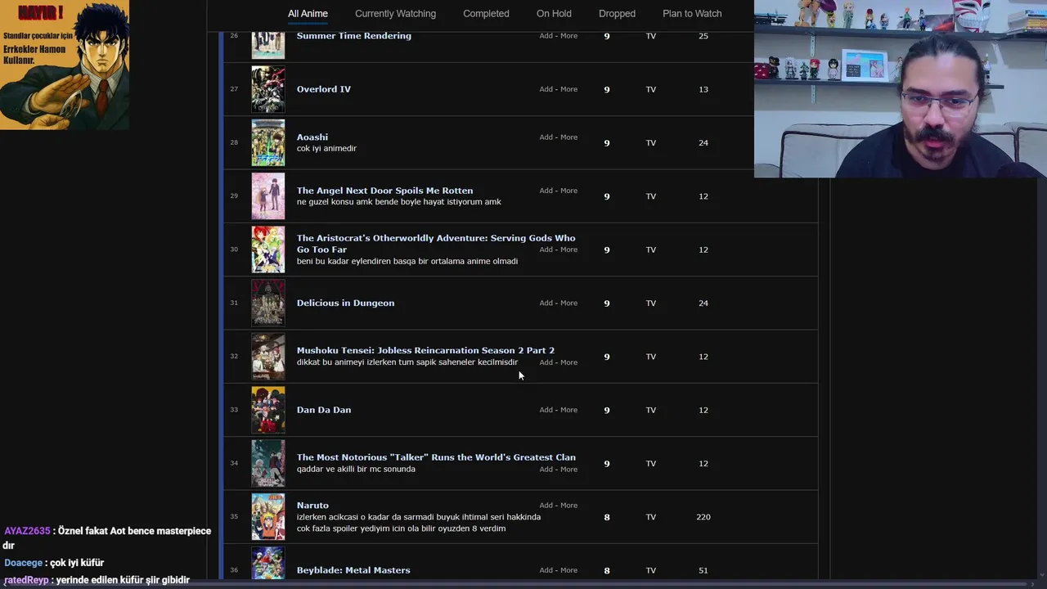The width and height of the screenshot is (1047, 589).
Task: Click Add in the Aoashi row
Action: (546, 137)
